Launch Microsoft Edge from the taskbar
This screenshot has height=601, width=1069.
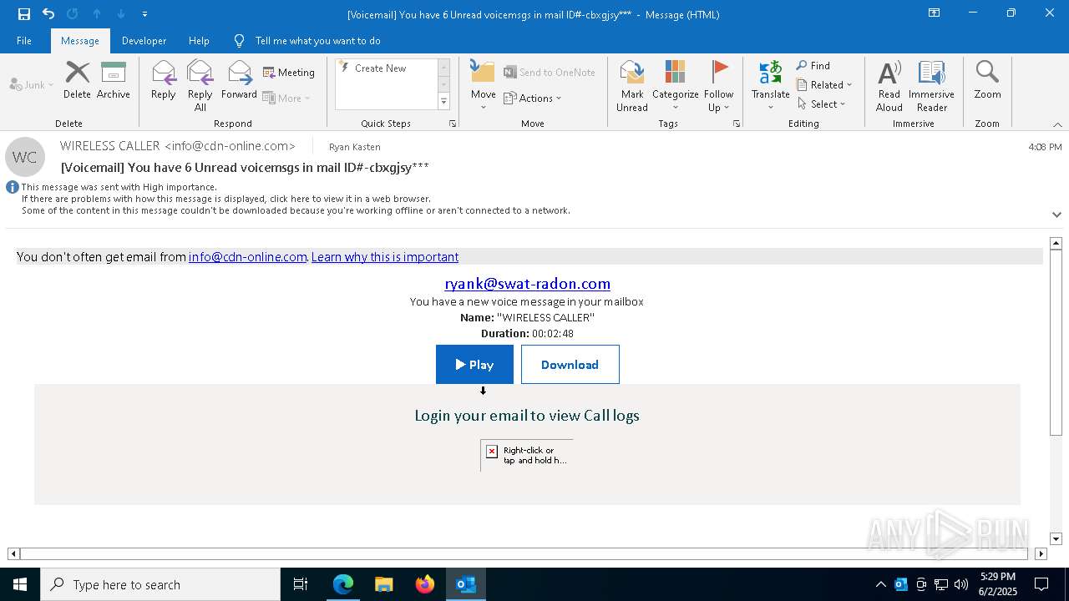click(343, 584)
